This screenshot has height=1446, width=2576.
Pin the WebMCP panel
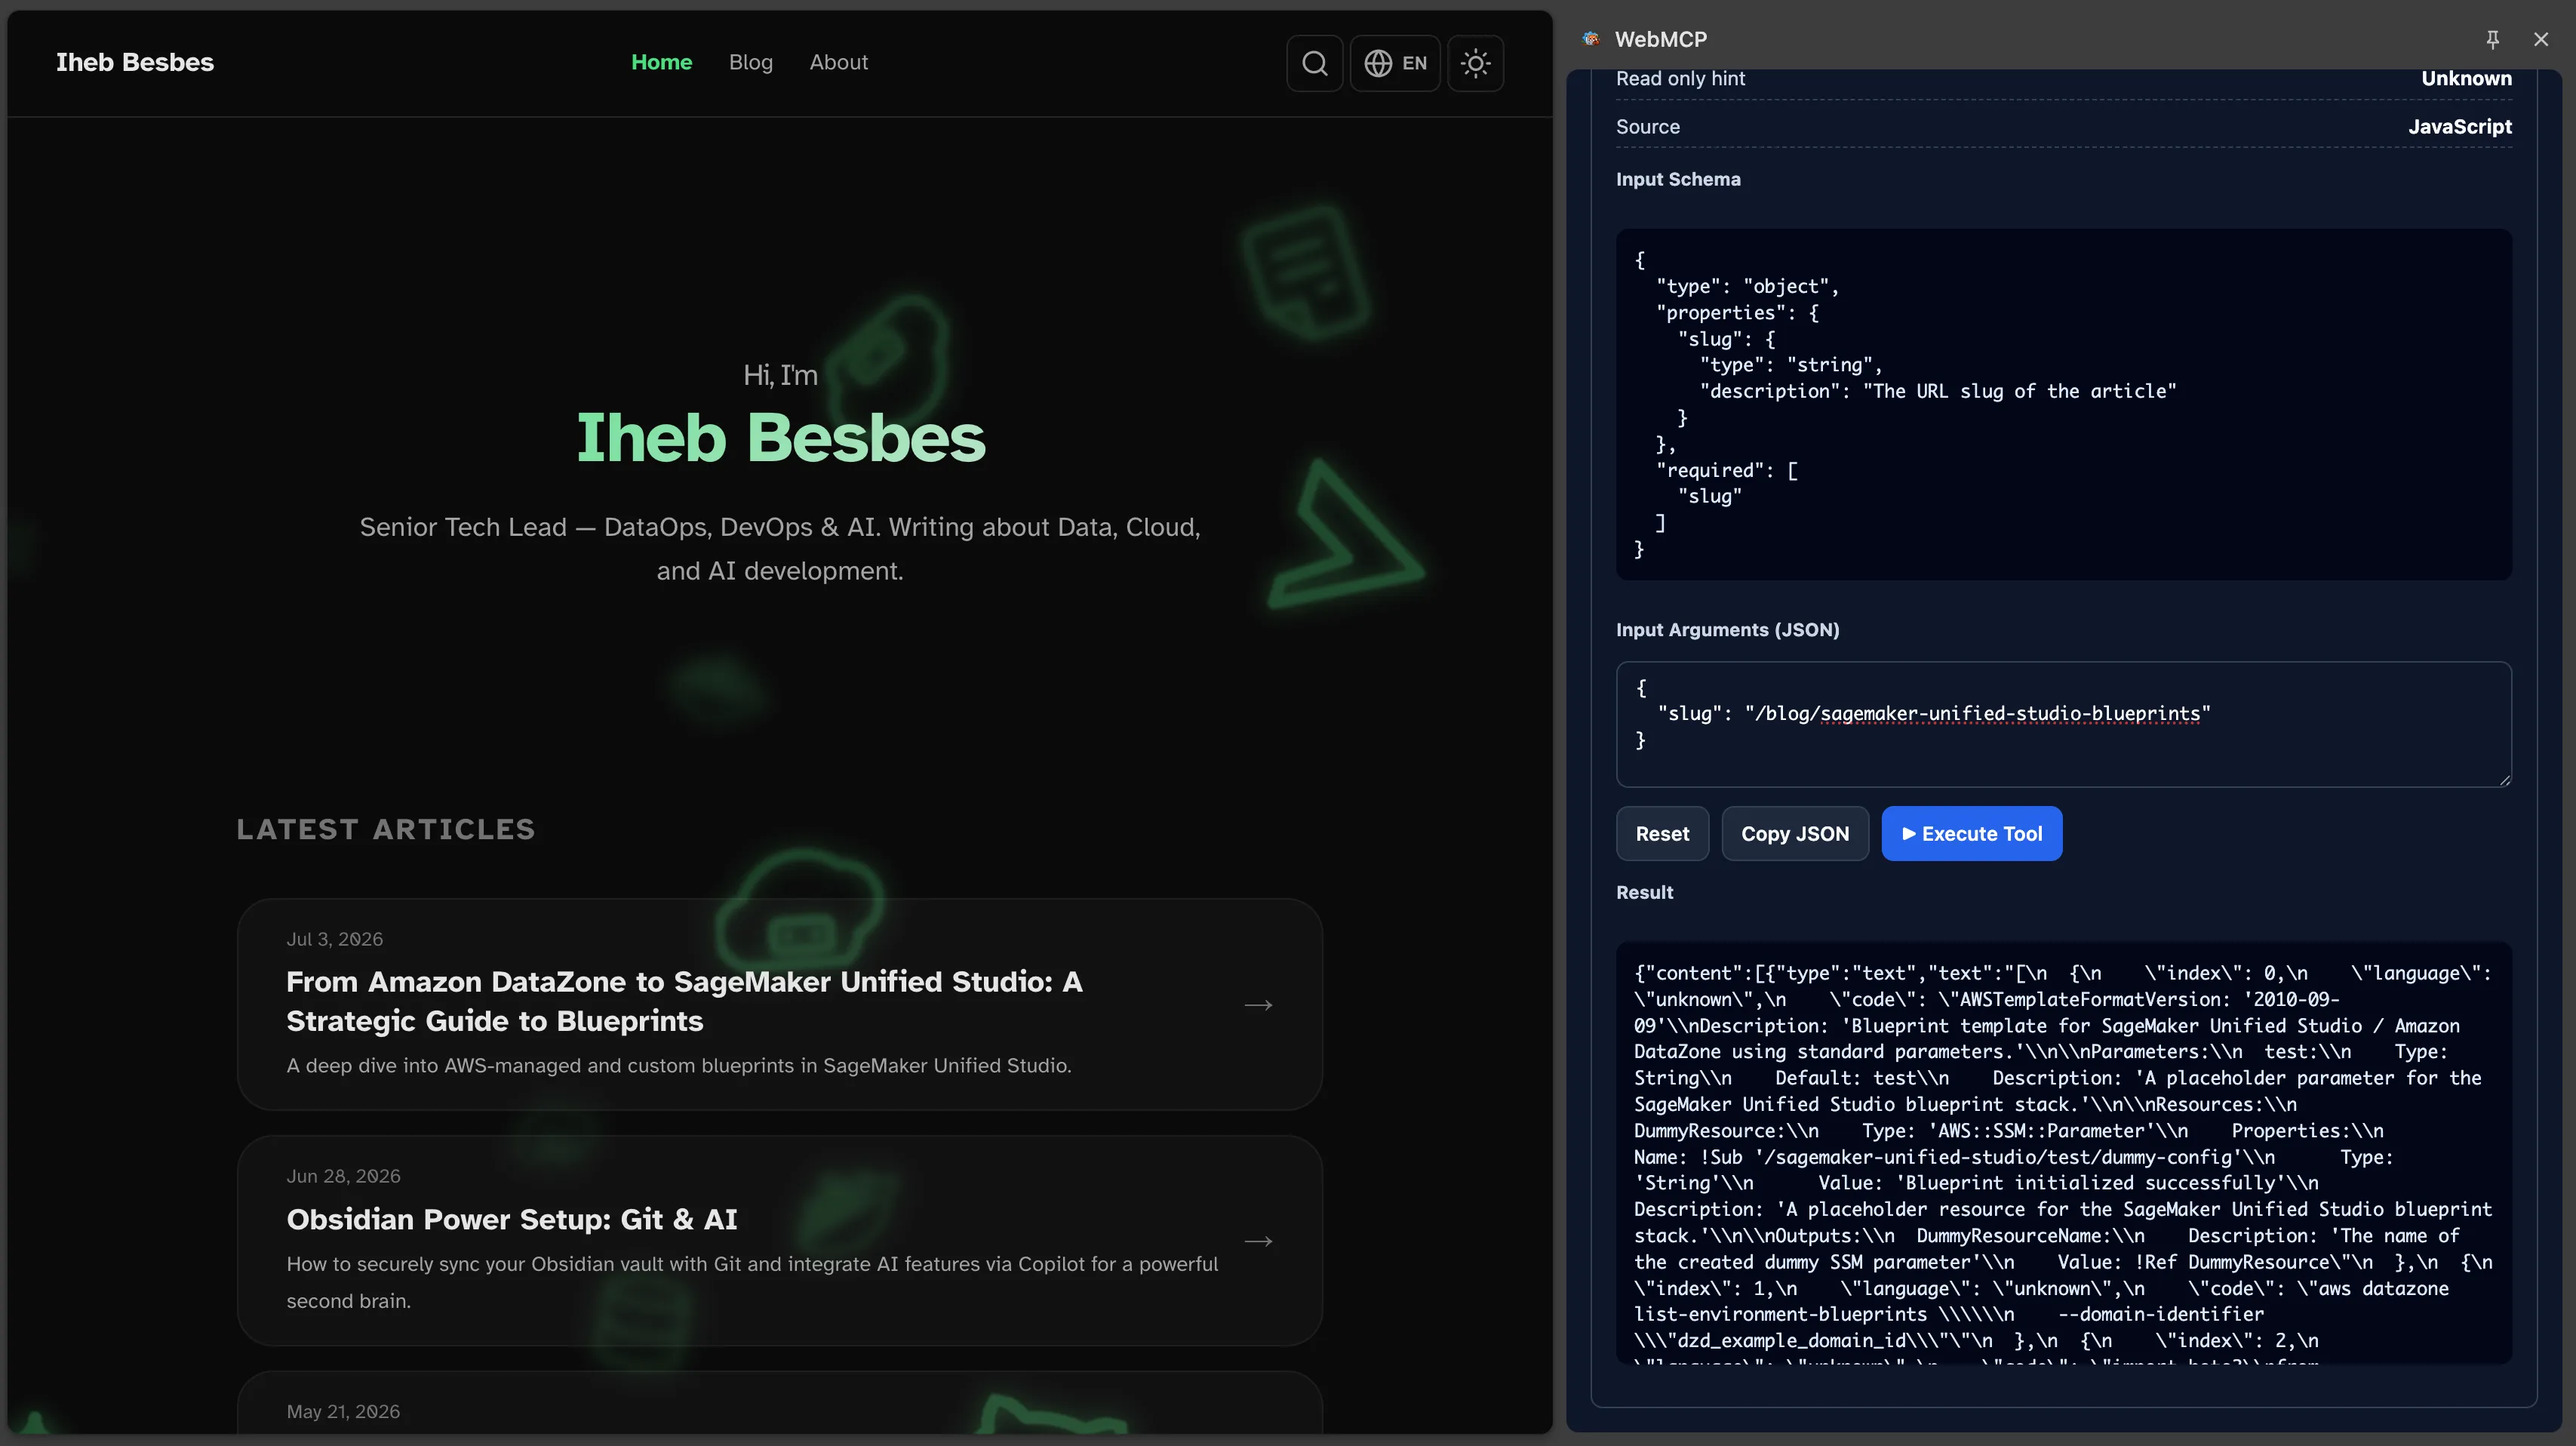tap(2492, 39)
